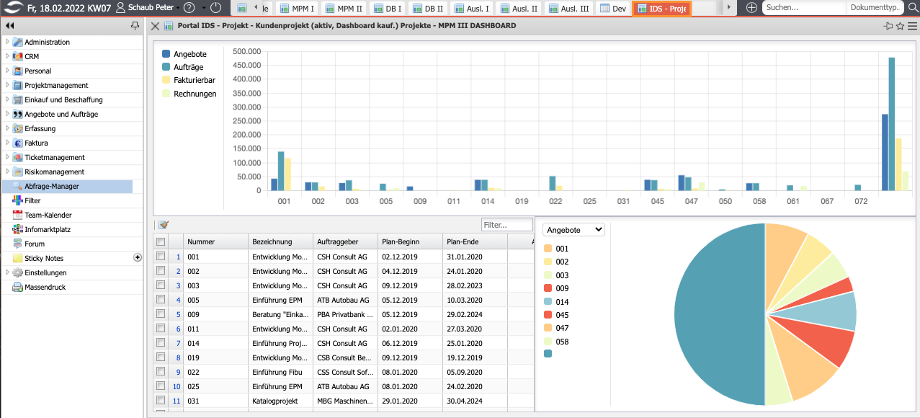Toggle the select-all checkbox in the table header
The height and width of the screenshot is (418, 920).
point(161,241)
